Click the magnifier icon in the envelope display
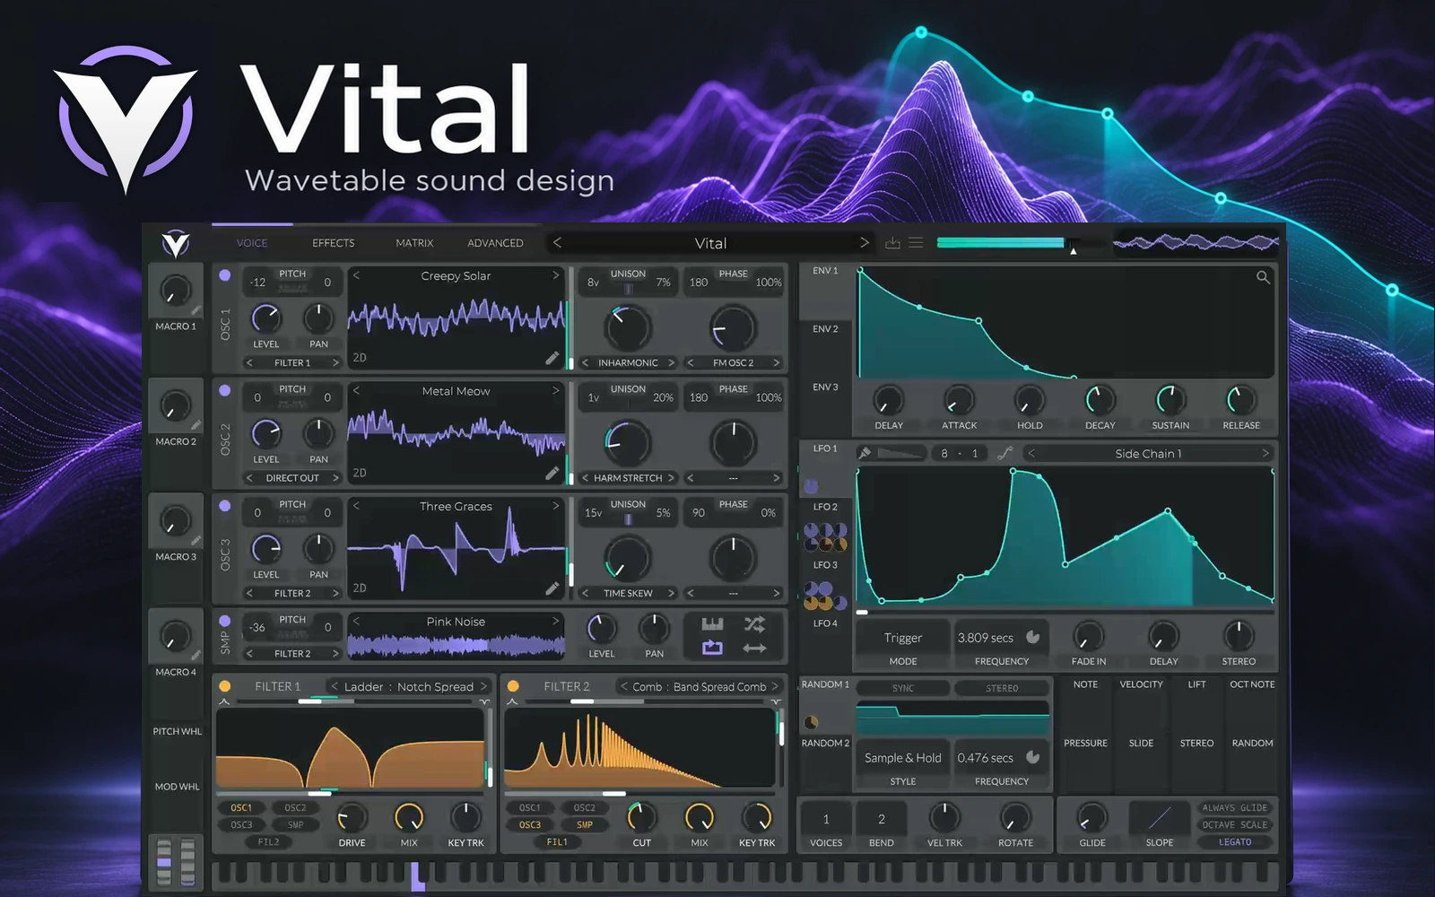Screen dimensions: 1435x897 [1263, 277]
